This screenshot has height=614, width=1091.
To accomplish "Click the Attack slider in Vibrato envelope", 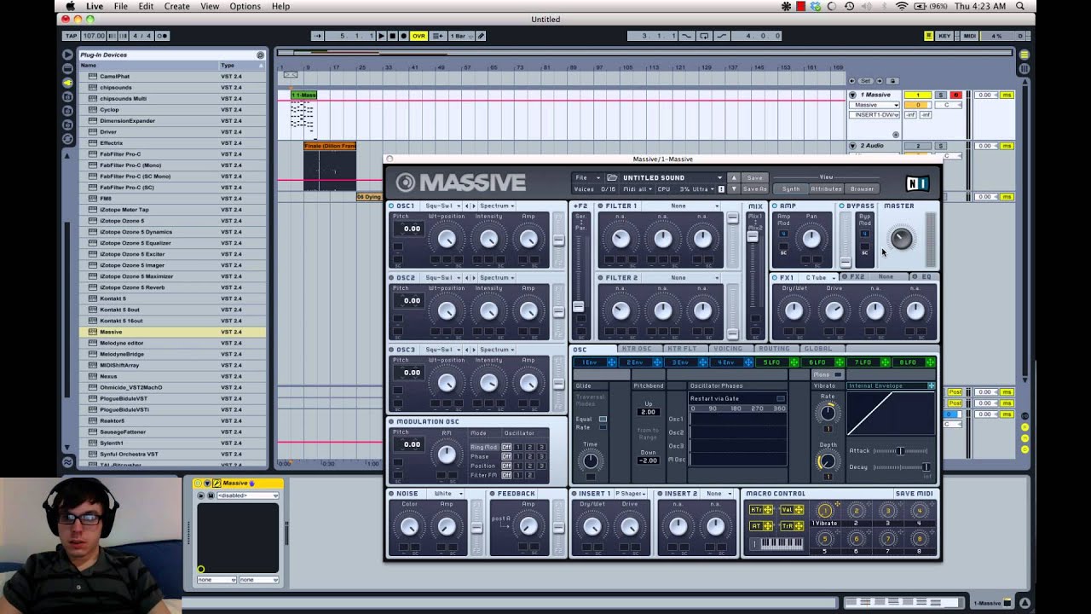I will (900, 450).
